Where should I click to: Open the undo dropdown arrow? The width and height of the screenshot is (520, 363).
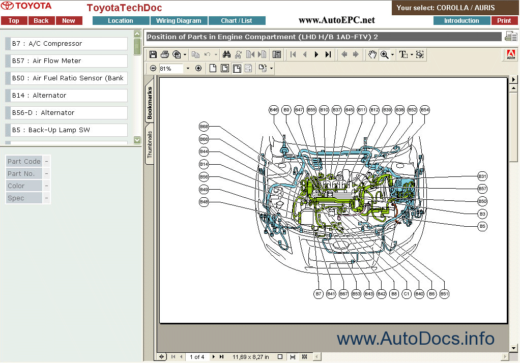(216, 55)
